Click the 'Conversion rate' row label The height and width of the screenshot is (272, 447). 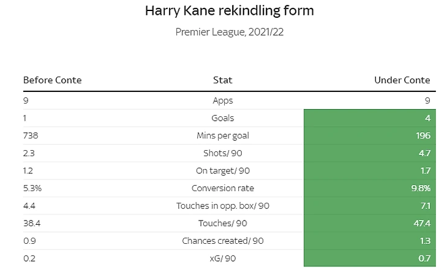[x=222, y=188]
